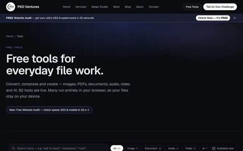The height and width of the screenshot is (151, 243).
Task: Click the Tools breadcrumb
Action: tap(20, 36)
